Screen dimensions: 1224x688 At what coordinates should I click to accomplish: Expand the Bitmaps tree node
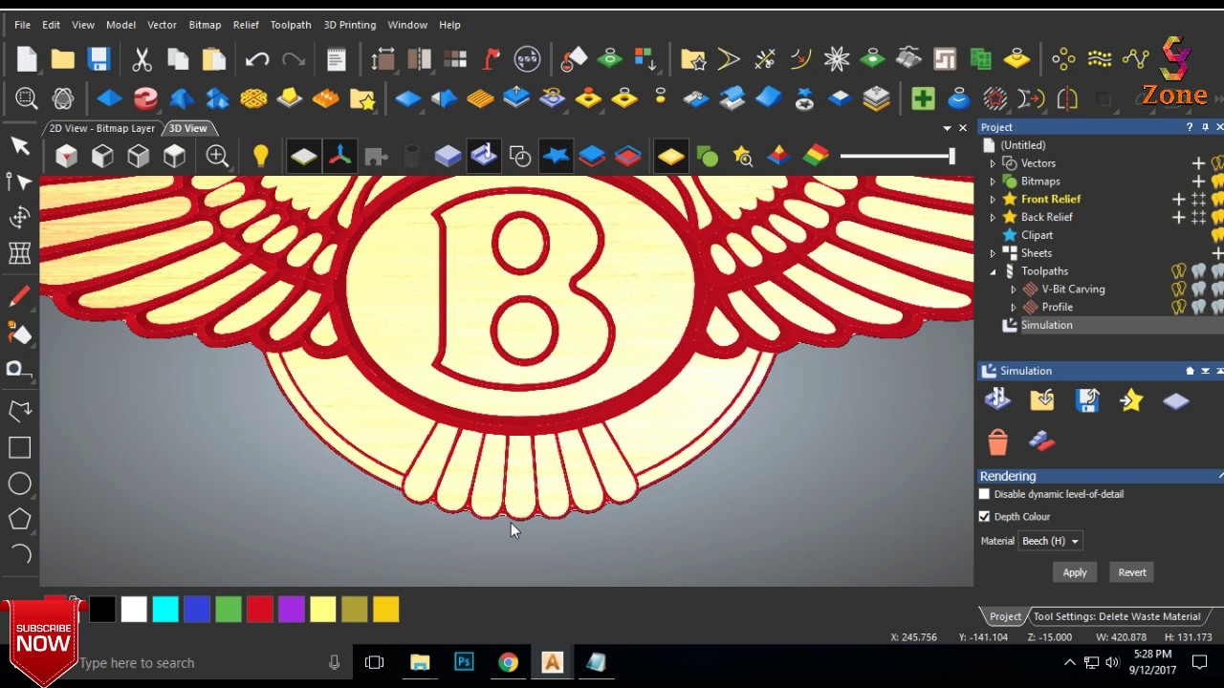click(993, 182)
